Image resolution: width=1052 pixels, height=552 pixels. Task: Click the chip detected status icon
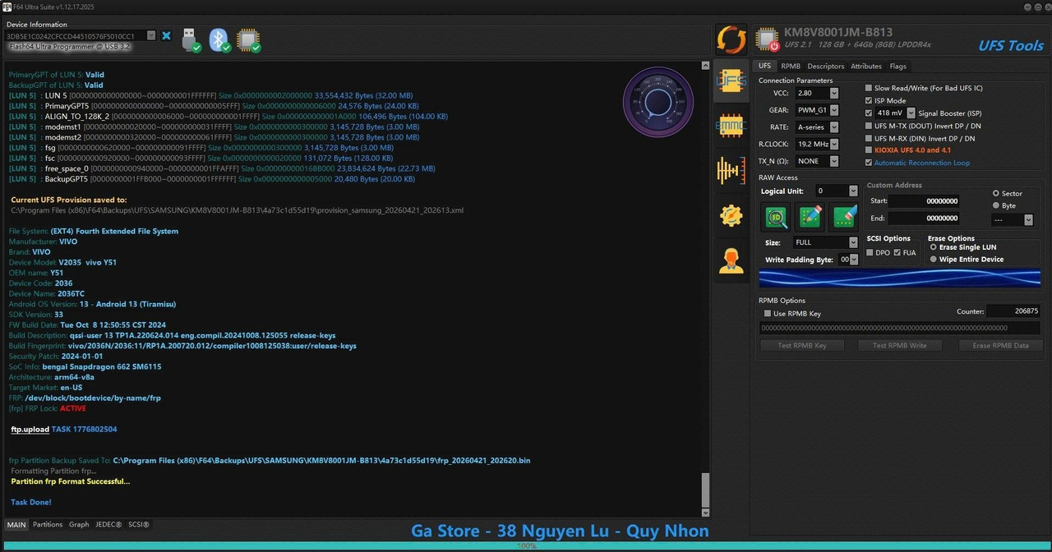248,39
